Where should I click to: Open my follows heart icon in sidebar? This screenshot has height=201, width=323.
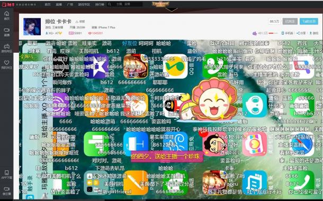click(6, 63)
